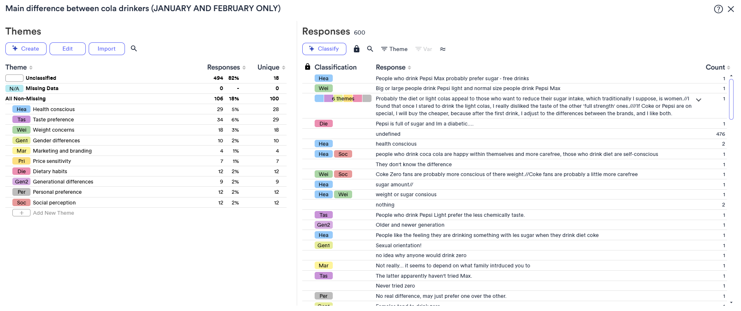Screen dimensions: 741x311
Task: Sort responses by the Count column
Action: pyautogui.click(x=729, y=67)
